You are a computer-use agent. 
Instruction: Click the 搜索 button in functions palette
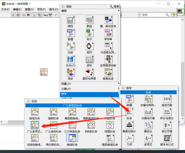click(x=114, y=6)
